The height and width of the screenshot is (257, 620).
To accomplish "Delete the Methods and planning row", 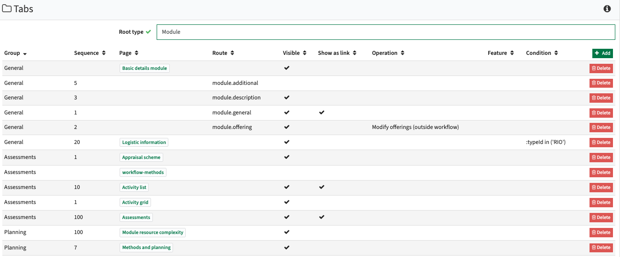I will 601,247.
